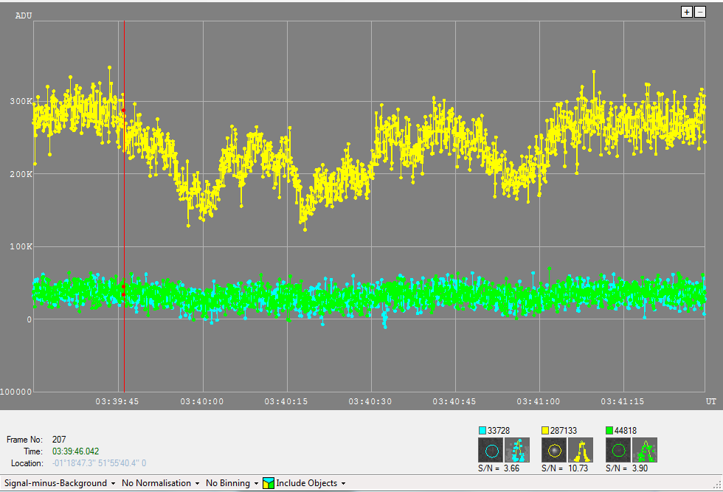Open the Include Objects dropdown arrow

click(344, 484)
